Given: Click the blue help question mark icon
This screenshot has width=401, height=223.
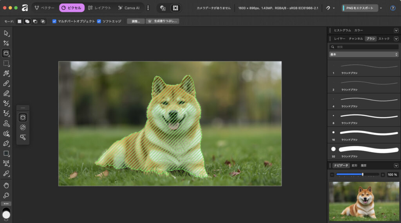Looking at the screenshot, I should click(x=393, y=8).
